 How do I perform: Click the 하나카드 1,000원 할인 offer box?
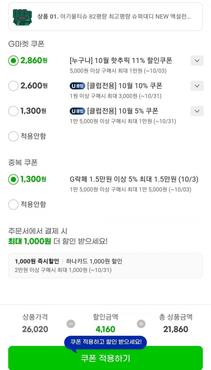pyautogui.click(x=105, y=265)
